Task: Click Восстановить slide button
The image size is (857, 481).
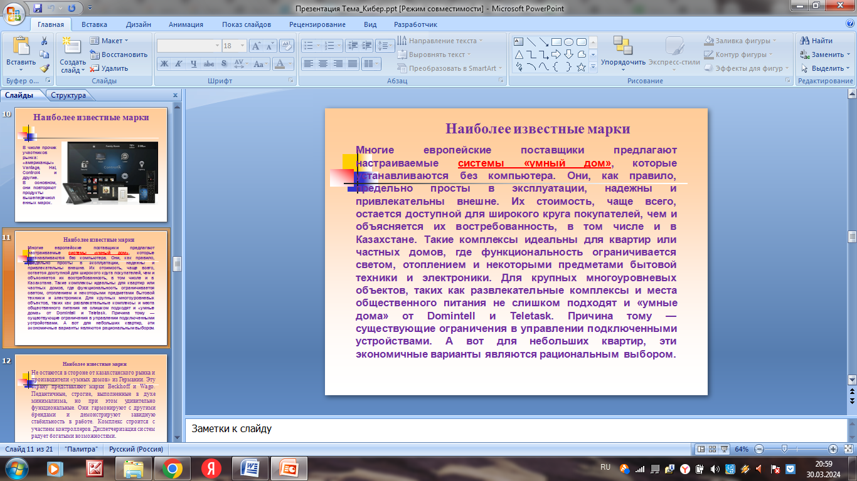Action: click(119, 54)
